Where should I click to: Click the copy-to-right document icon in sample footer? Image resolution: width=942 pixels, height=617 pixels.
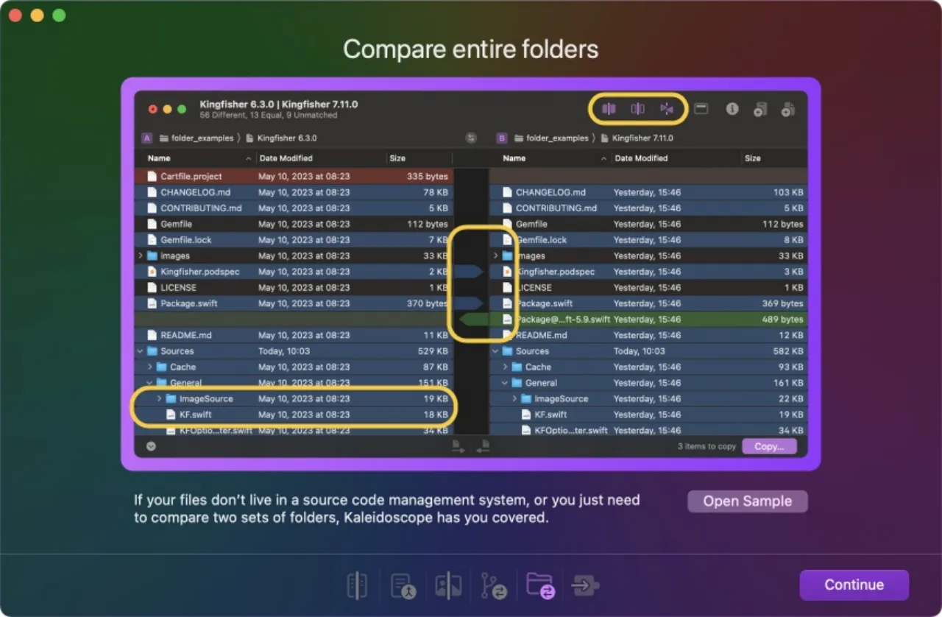tap(458, 445)
